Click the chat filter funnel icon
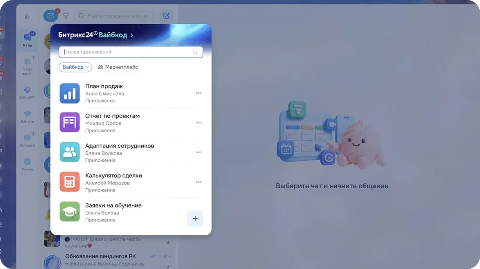This screenshot has height=269, width=480. [x=66, y=16]
